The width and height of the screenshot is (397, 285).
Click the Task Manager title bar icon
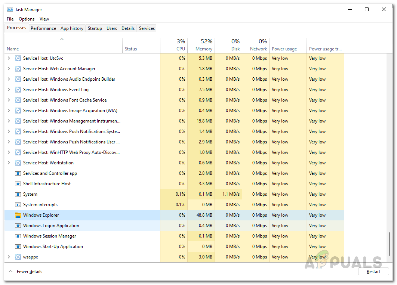10,10
